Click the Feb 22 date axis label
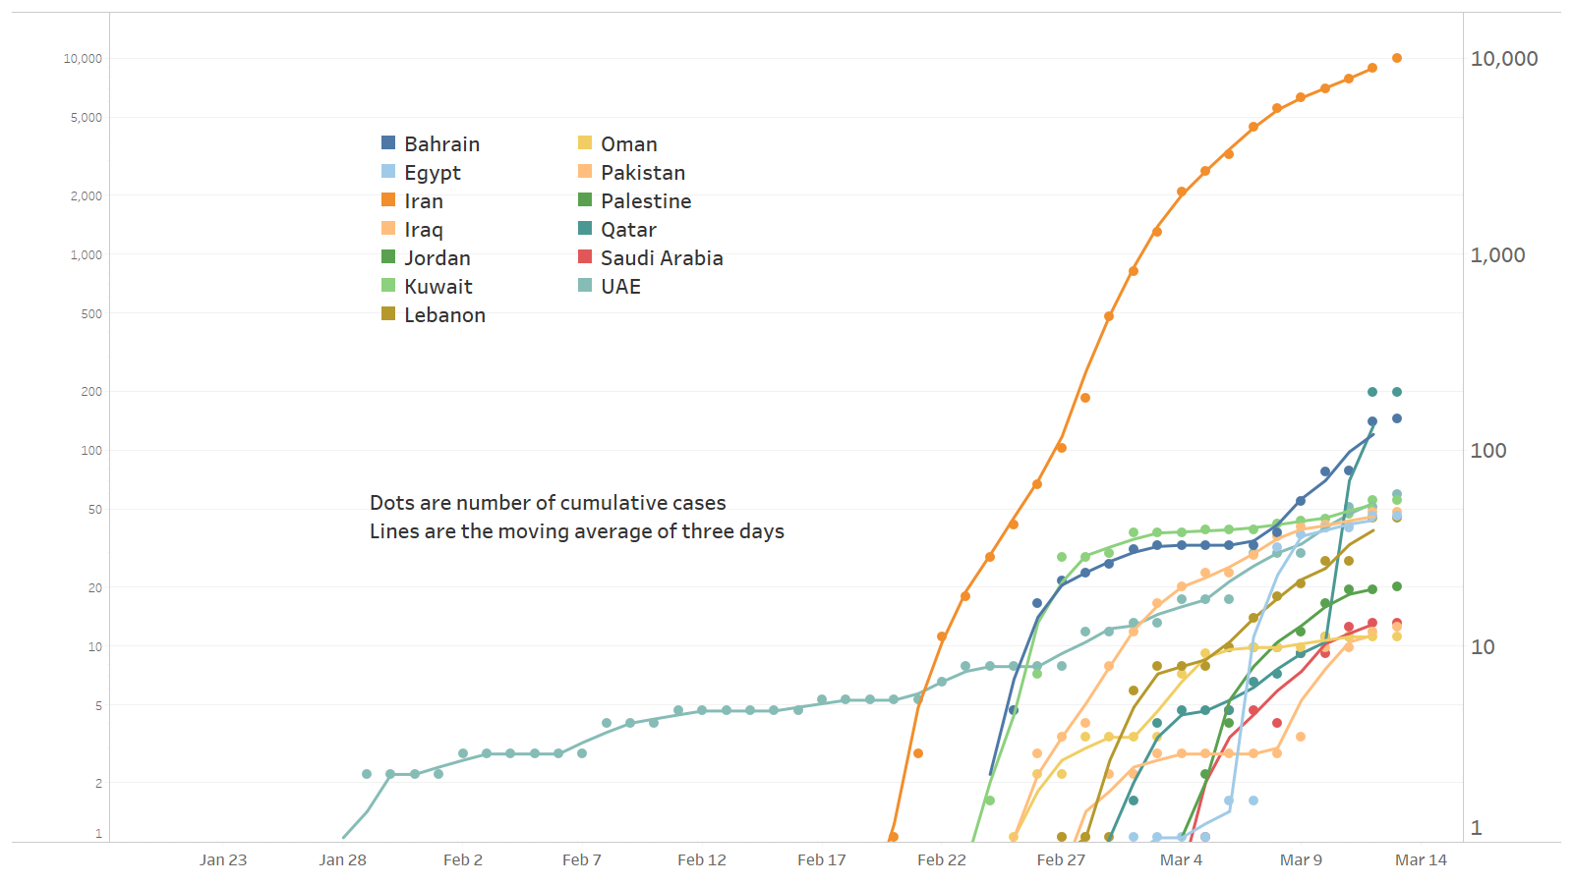This screenshot has height=884, width=1573. (941, 860)
